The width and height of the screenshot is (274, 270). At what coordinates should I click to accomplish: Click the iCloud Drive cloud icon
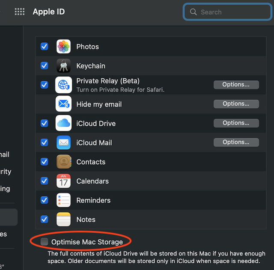(63, 123)
